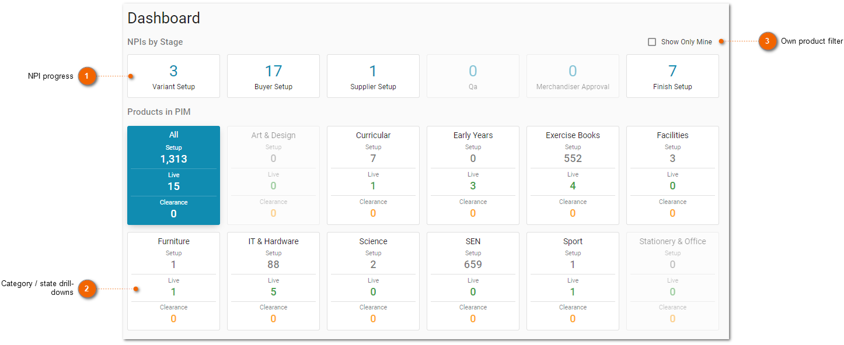Screen dimensions: 844x345
Task: Drill into All products Setup count 1,313
Action: 173,154
